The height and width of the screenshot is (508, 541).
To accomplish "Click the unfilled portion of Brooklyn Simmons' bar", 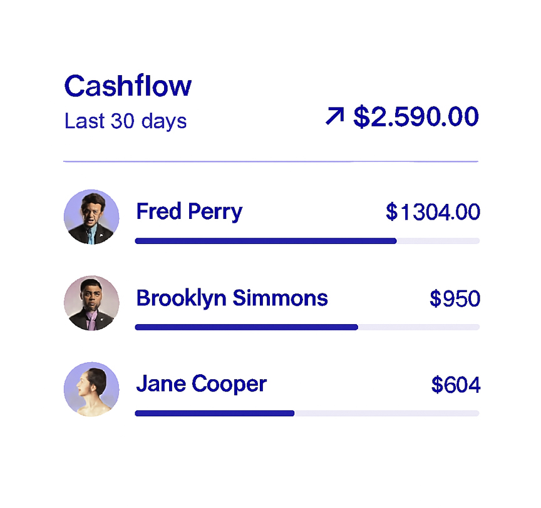I will click(418, 327).
